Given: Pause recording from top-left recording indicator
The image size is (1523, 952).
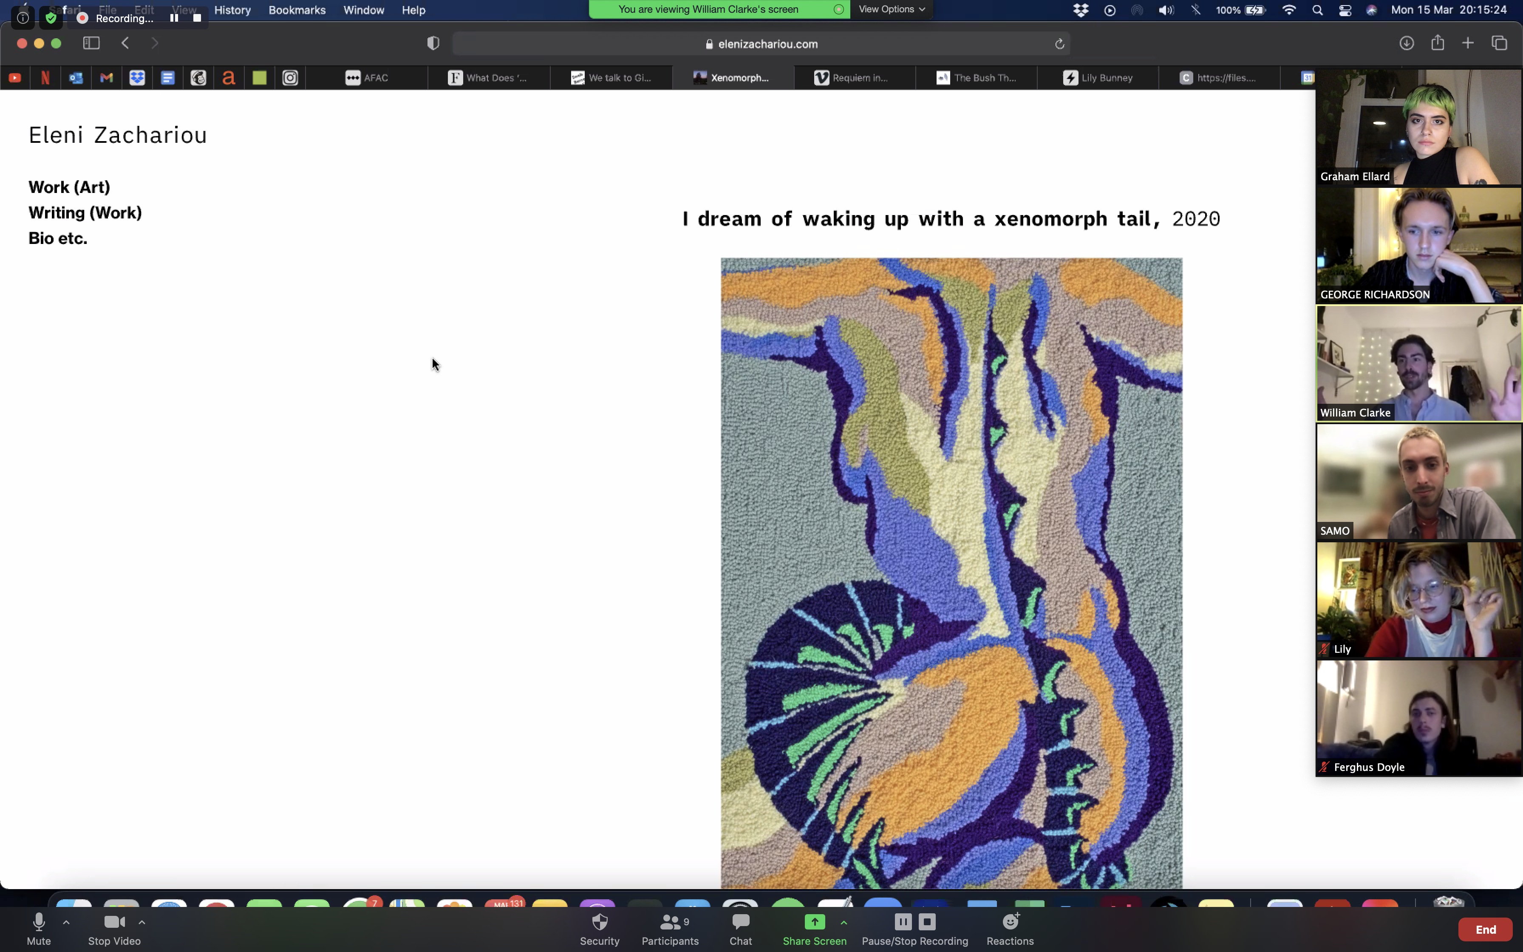Looking at the screenshot, I should pyautogui.click(x=174, y=17).
